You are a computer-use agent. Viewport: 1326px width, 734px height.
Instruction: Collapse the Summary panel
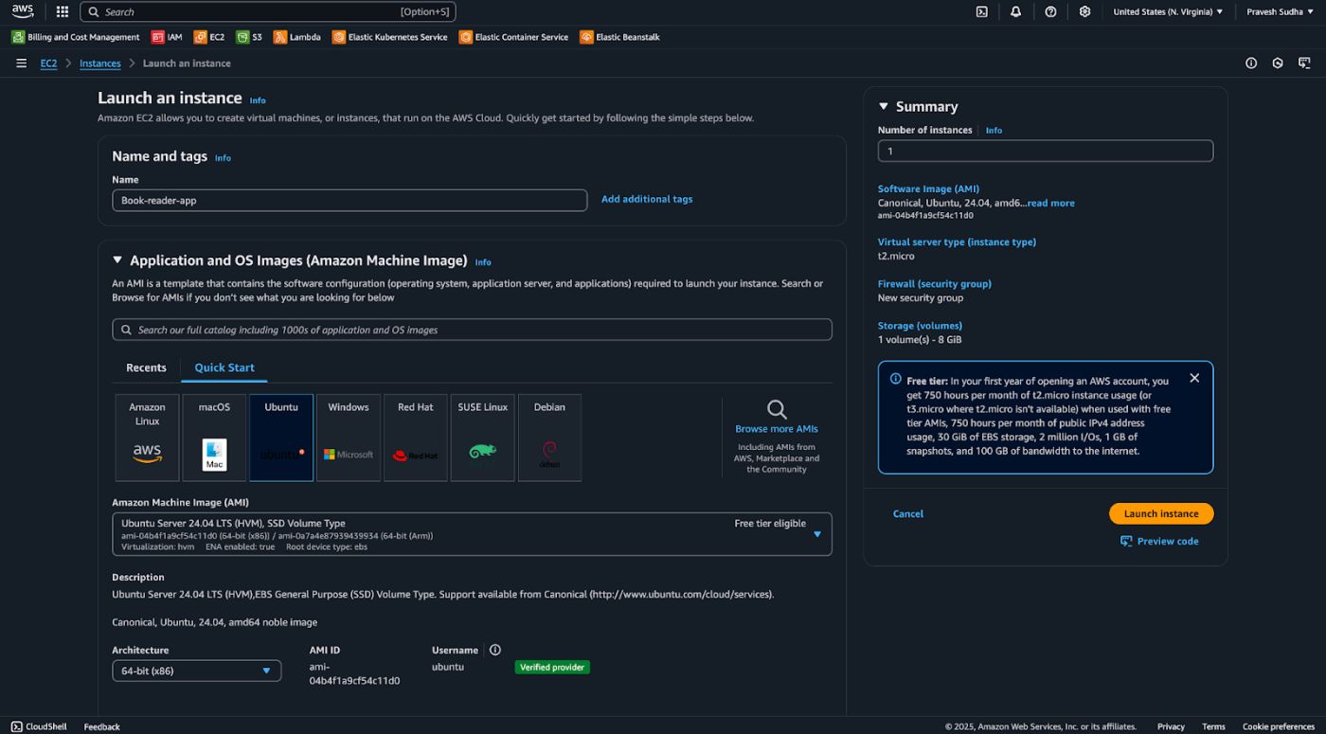click(884, 106)
